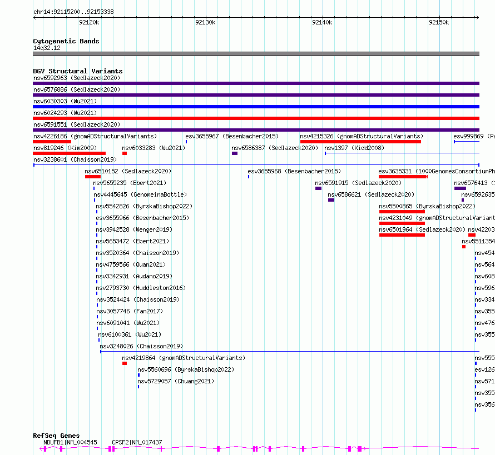Select the nsv4445645 (GenomeinaBottle) label
Viewport: 495px width, 455px height.
click(140, 194)
